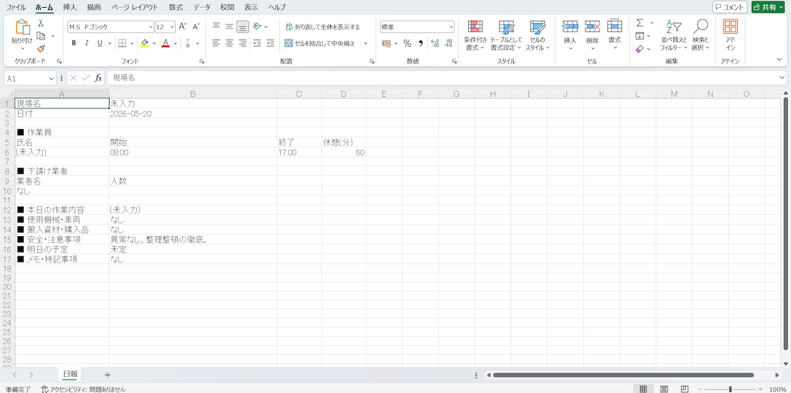
Task: Apply comma style number format
Action: (x=421, y=43)
